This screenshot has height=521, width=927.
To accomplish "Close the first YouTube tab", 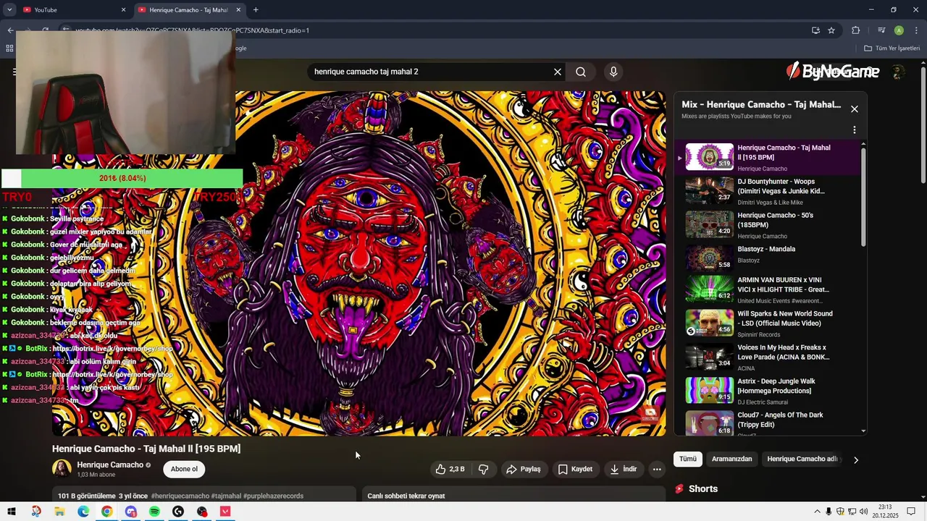I will (123, 10).
